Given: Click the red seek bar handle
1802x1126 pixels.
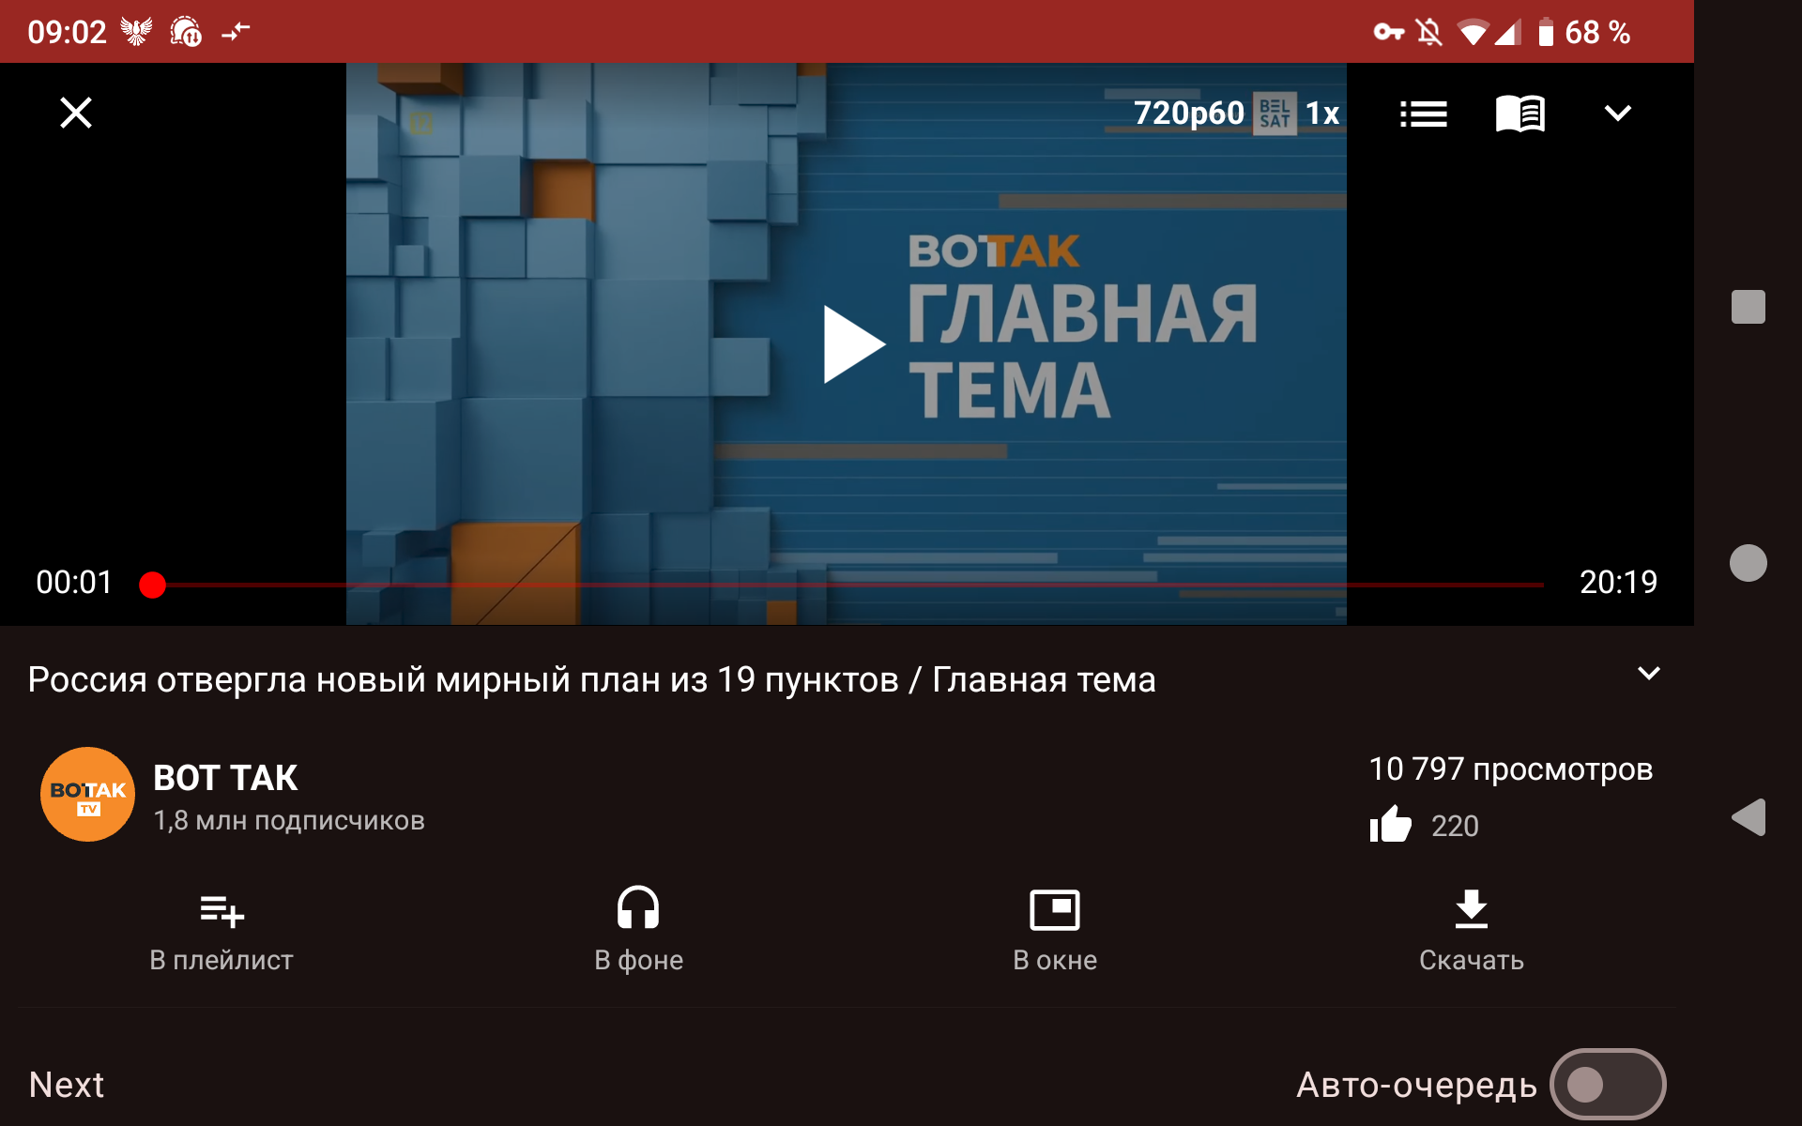Looking at the screenshot, I should (152, 585).
